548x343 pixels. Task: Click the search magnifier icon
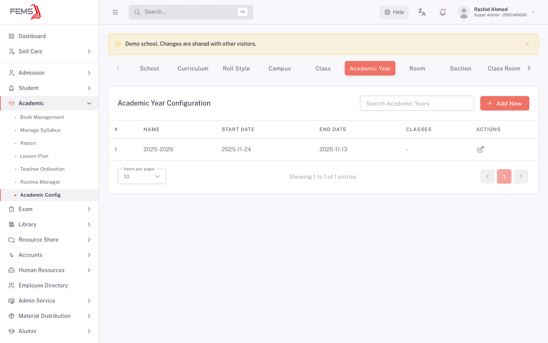pos(137,12)
